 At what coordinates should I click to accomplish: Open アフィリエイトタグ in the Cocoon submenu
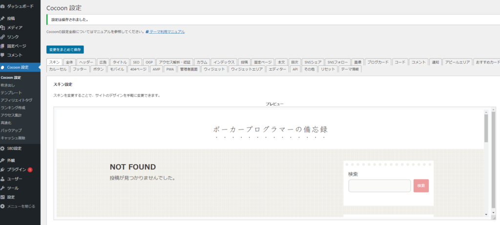(x=16, y=100)
